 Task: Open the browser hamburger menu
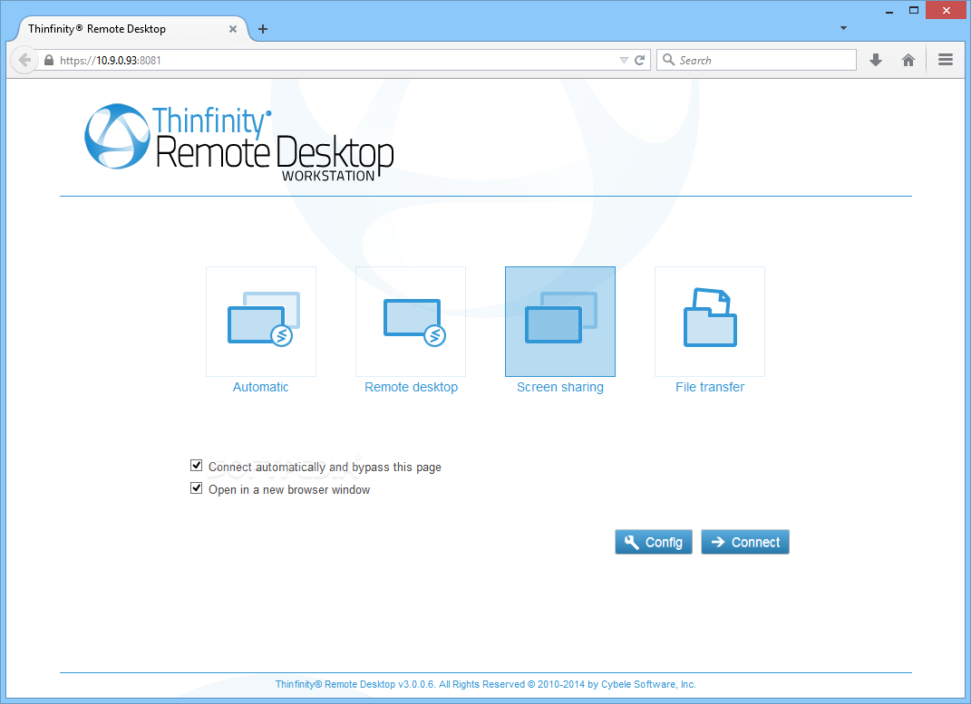945,60
